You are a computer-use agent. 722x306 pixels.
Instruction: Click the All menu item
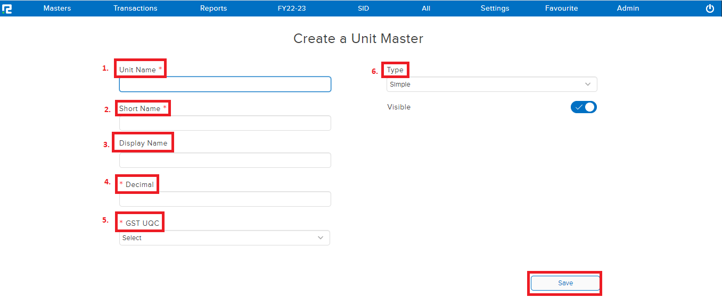tap(425, 8)
